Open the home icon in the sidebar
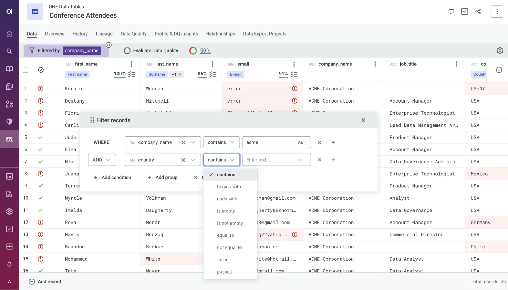Screen dimensions: 508x290 pyautogui.click(x=9, y=33)
